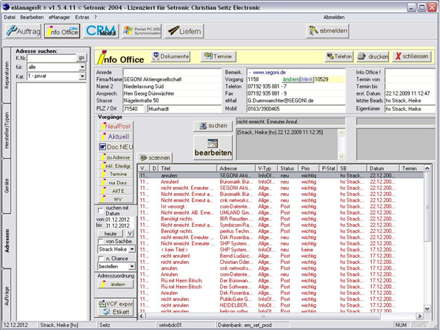440x330 pixels.
Task: Enable suchen mit Datum checkbox
Action: click(100, 210)
